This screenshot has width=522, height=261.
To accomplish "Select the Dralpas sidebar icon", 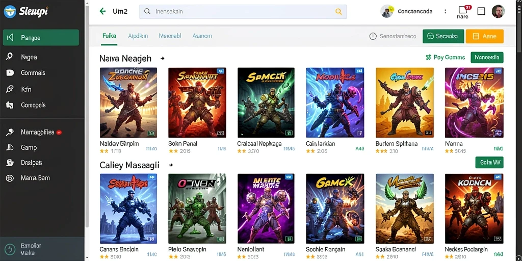I will [x=10, y=163].
